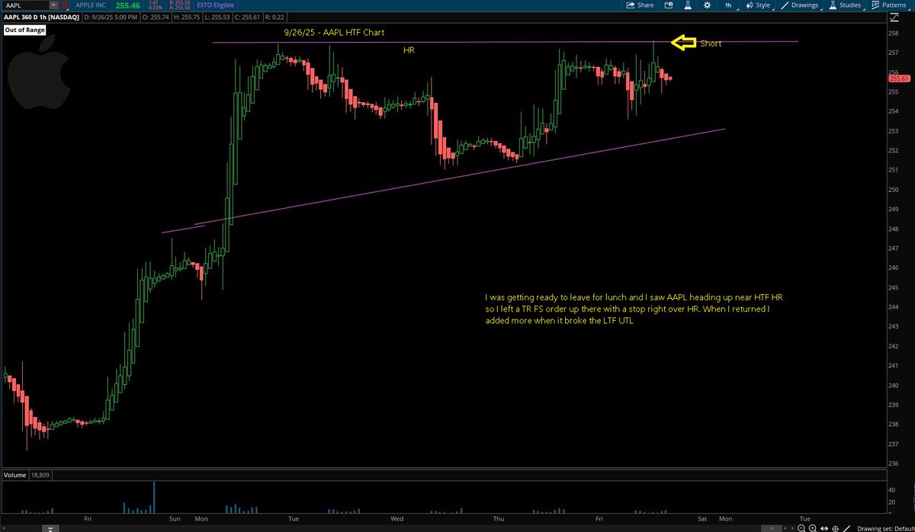Open chart settings gear icon
The height and width of the screenshot is (532, 915).
click(707, 5)
